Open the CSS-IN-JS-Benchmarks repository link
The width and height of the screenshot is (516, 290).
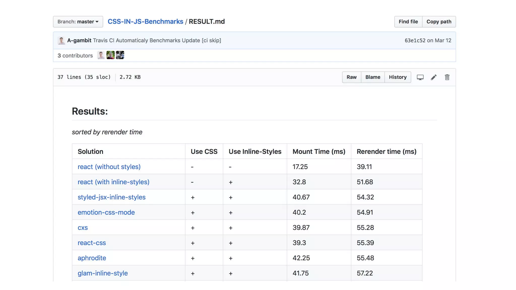pyautogui.click(x=145, y=22)
